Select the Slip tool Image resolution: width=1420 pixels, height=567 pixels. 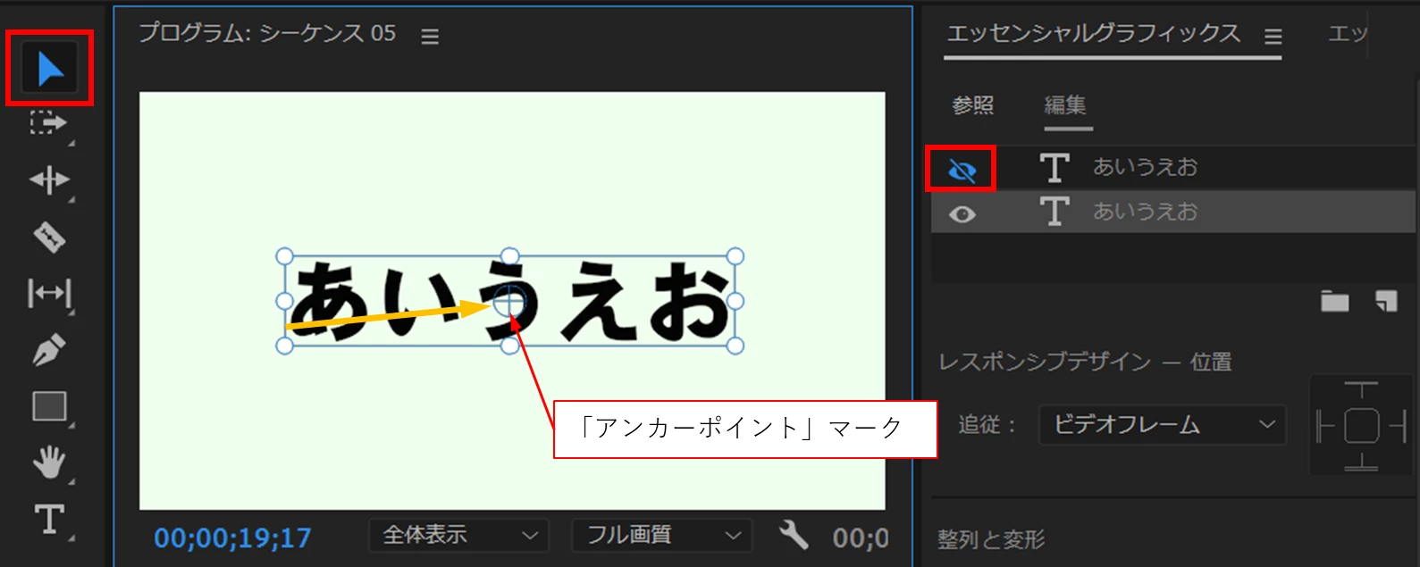pyautogui.click(x=49, y=293)
